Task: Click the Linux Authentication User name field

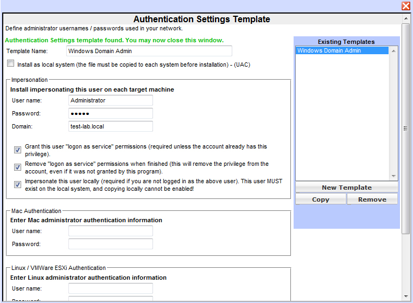Action: (111, 288)
